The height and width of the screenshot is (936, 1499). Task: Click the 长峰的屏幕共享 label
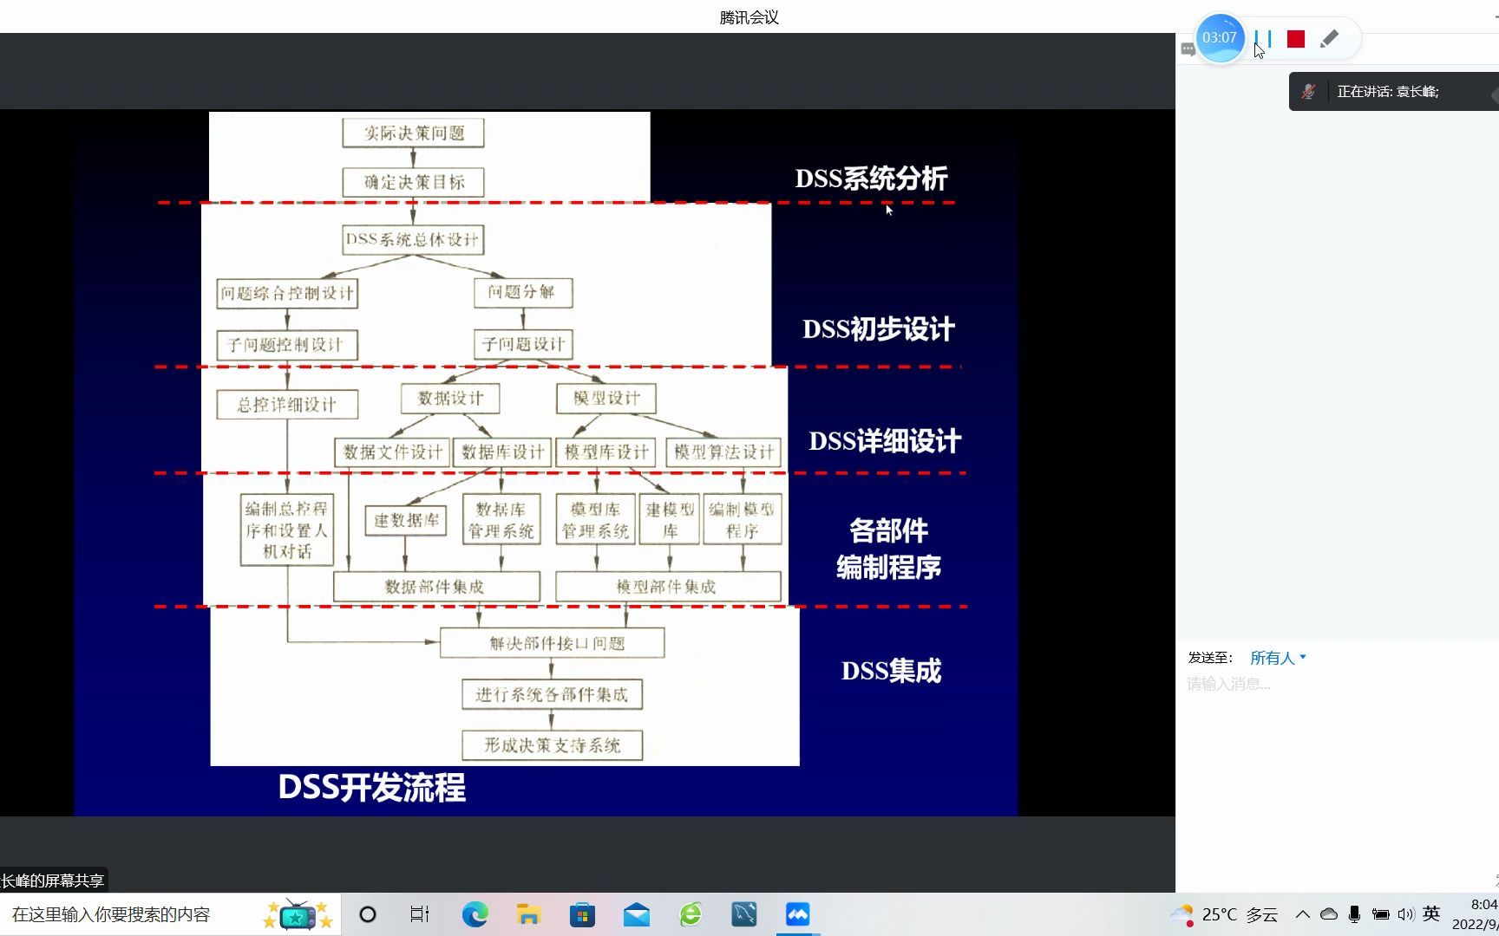52,881
